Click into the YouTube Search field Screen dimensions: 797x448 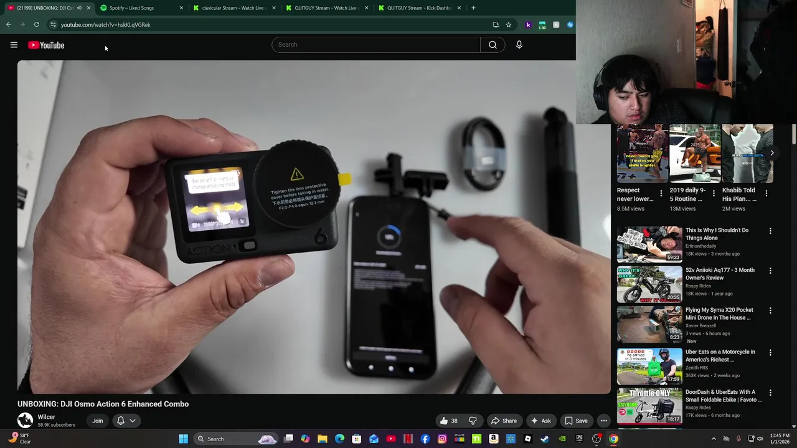[x=376, y=45]
